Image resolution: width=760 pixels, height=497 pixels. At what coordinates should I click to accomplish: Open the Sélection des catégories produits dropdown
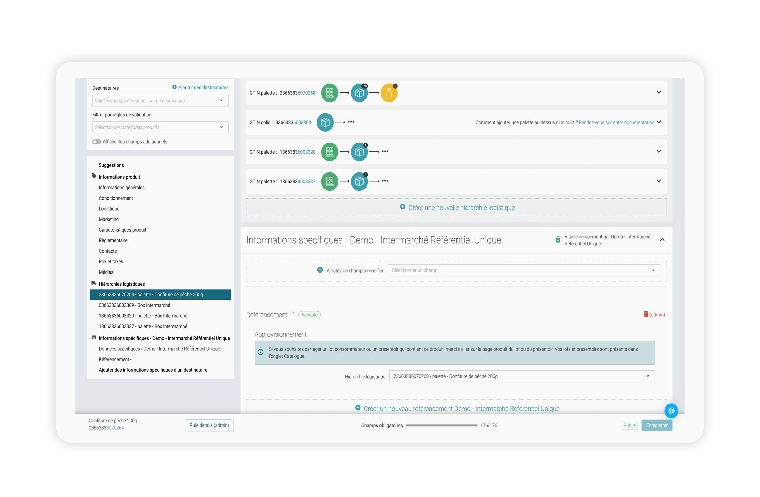(x=160, y=127)
